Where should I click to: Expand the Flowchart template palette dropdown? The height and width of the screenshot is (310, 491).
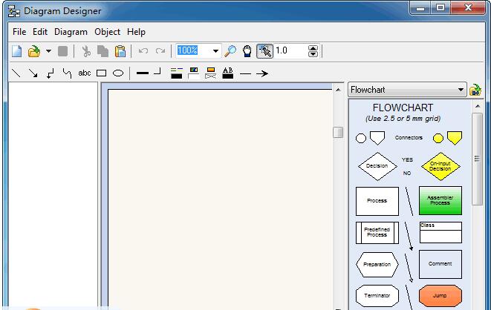tap(461, 90)
